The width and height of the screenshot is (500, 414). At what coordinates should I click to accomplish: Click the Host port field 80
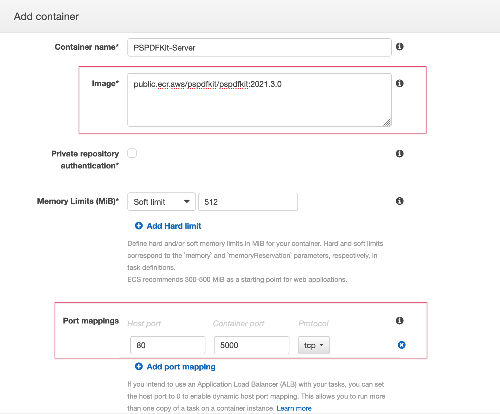click(168, 345)
